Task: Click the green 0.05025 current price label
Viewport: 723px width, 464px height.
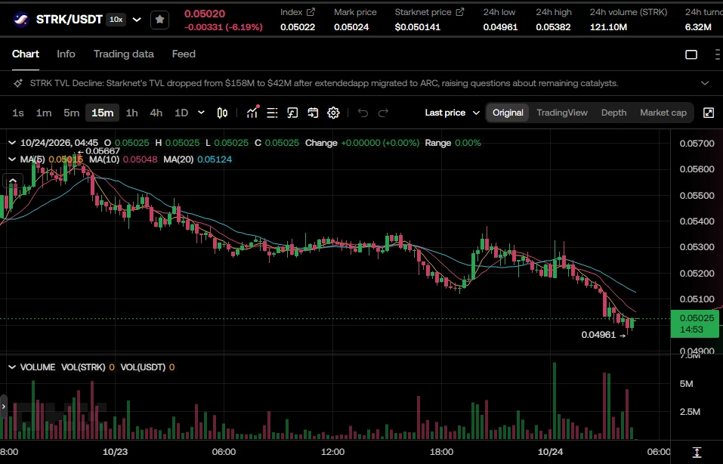Action: coord(695,323)
